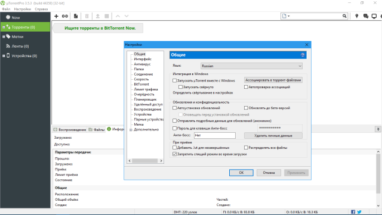Click Удалить личные данные button

(x=273, y=136)
